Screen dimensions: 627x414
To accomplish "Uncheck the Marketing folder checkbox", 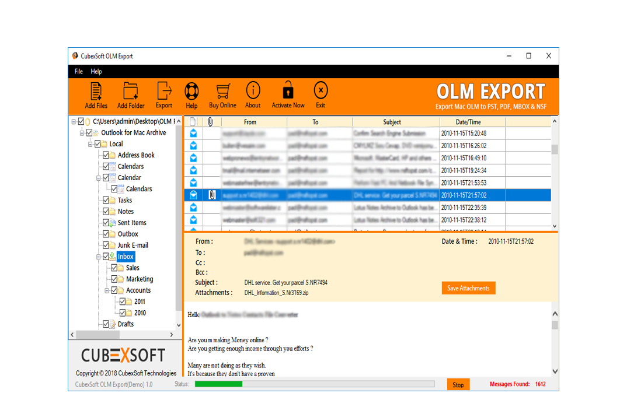I will [114, 279].
